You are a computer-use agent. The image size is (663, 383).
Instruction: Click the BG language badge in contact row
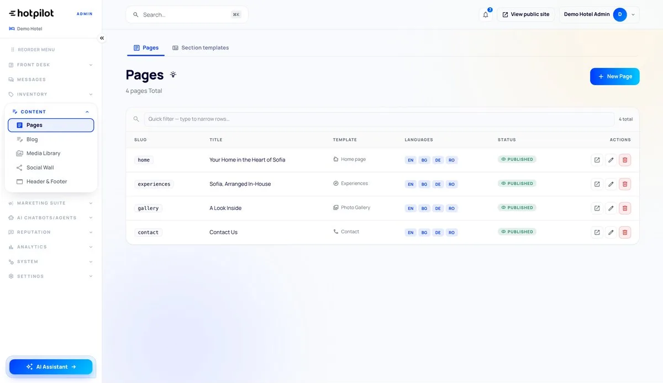424,233
